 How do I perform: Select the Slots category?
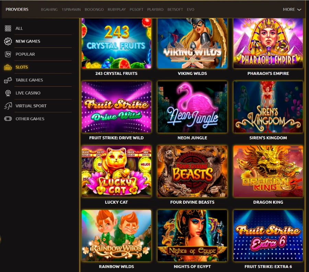click(x=22, y=67)
